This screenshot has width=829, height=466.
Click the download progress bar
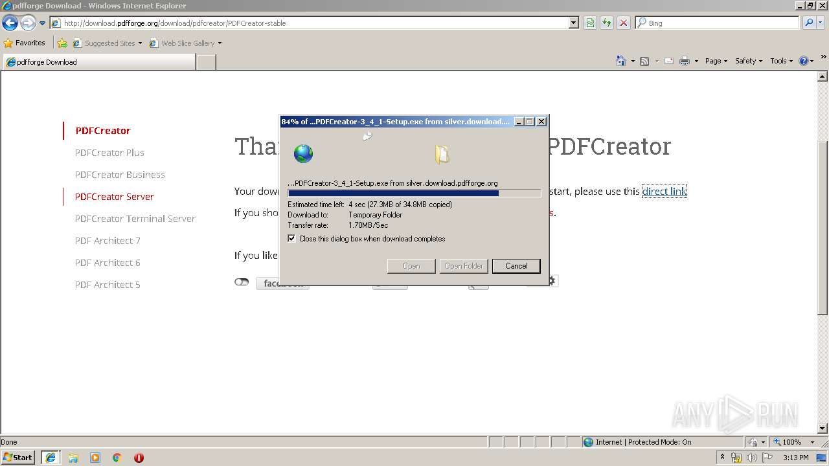414,193
